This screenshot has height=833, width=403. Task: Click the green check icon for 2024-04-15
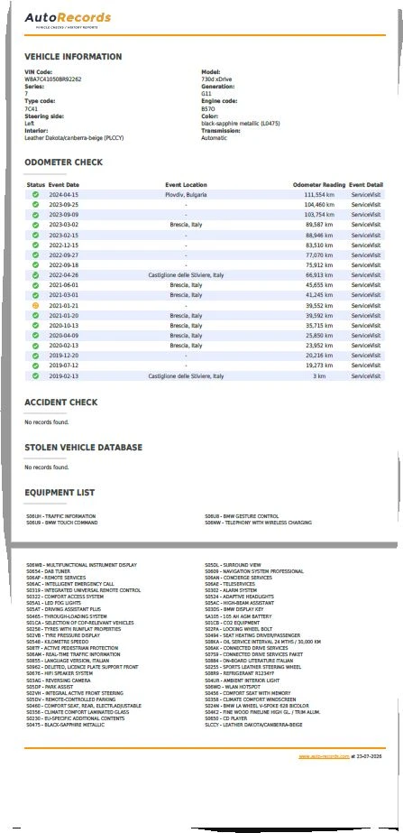click(x=35, y=195)
